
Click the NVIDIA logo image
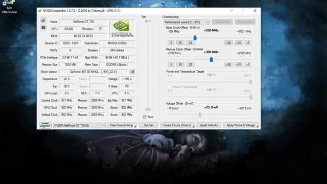click(122, 29)
